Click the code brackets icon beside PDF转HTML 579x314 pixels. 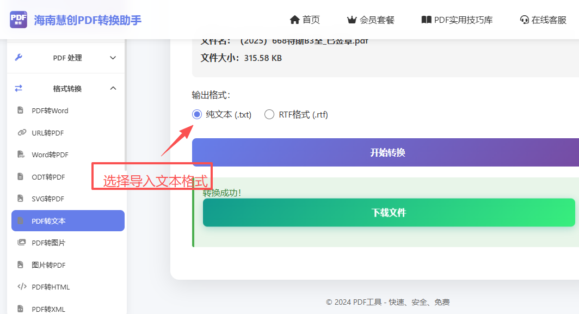pos(22,286)
